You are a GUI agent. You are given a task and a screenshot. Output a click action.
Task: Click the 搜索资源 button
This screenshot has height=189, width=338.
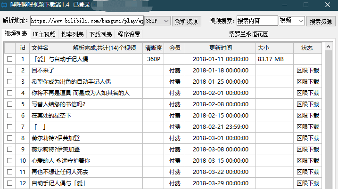coord(321,21)
